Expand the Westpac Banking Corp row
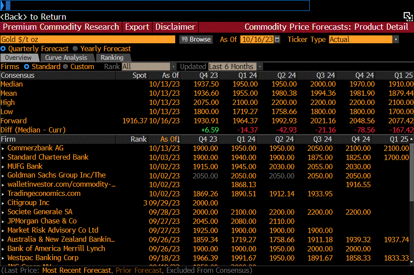 coord(3,258)
